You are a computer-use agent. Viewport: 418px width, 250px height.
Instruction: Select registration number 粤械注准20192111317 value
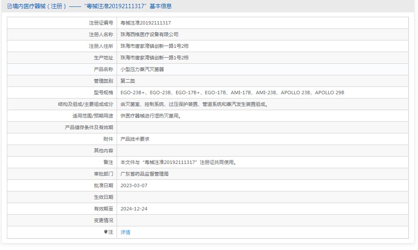click(x=146, y=23)
